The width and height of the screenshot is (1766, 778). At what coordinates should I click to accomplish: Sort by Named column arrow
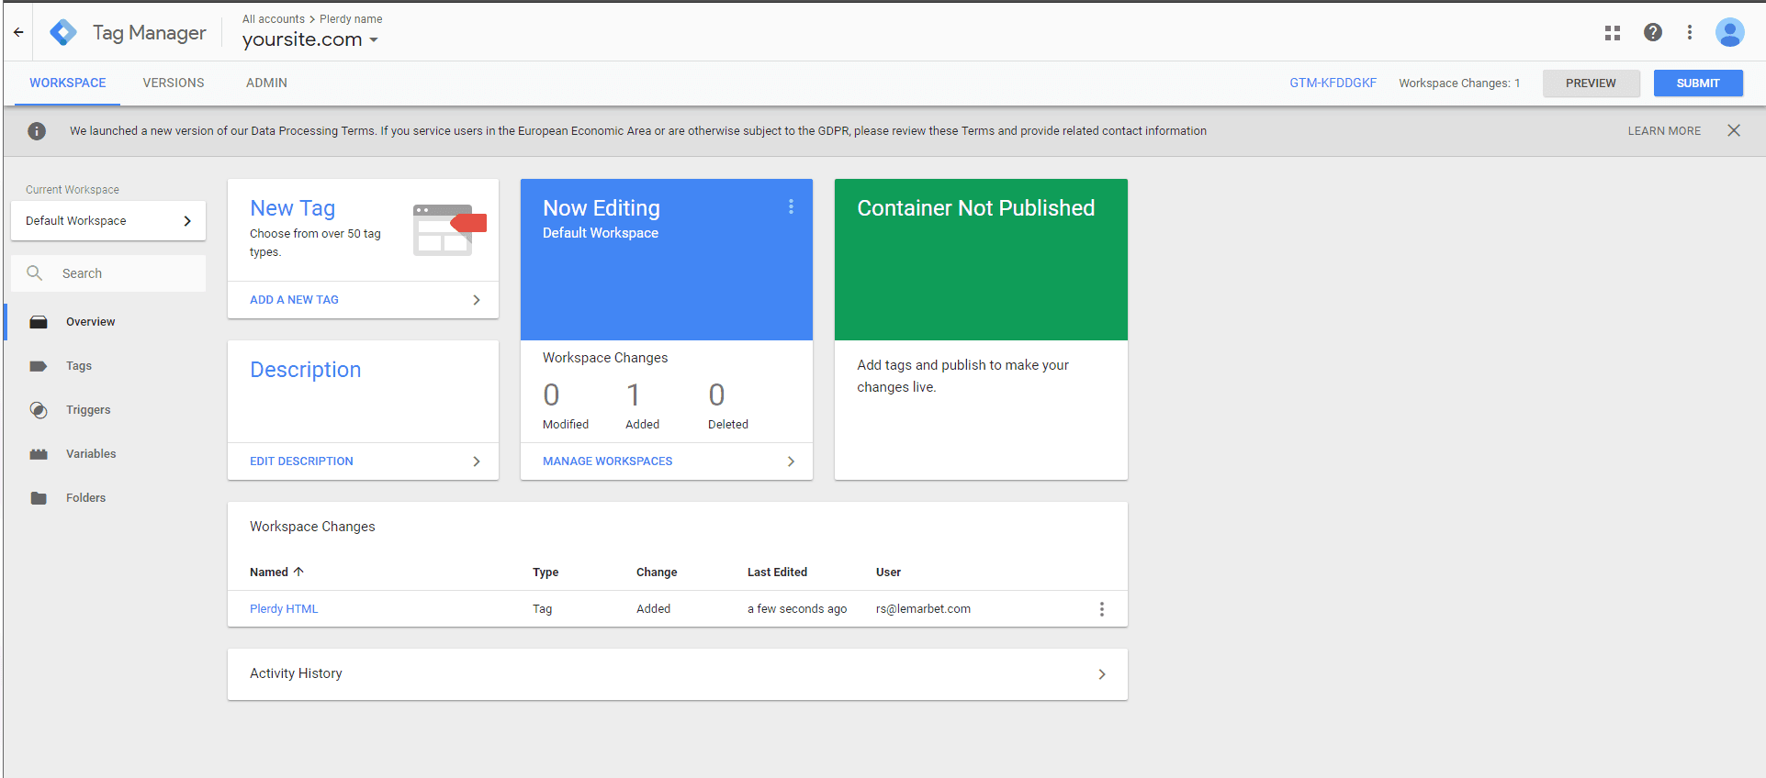[x=298, y=572]
